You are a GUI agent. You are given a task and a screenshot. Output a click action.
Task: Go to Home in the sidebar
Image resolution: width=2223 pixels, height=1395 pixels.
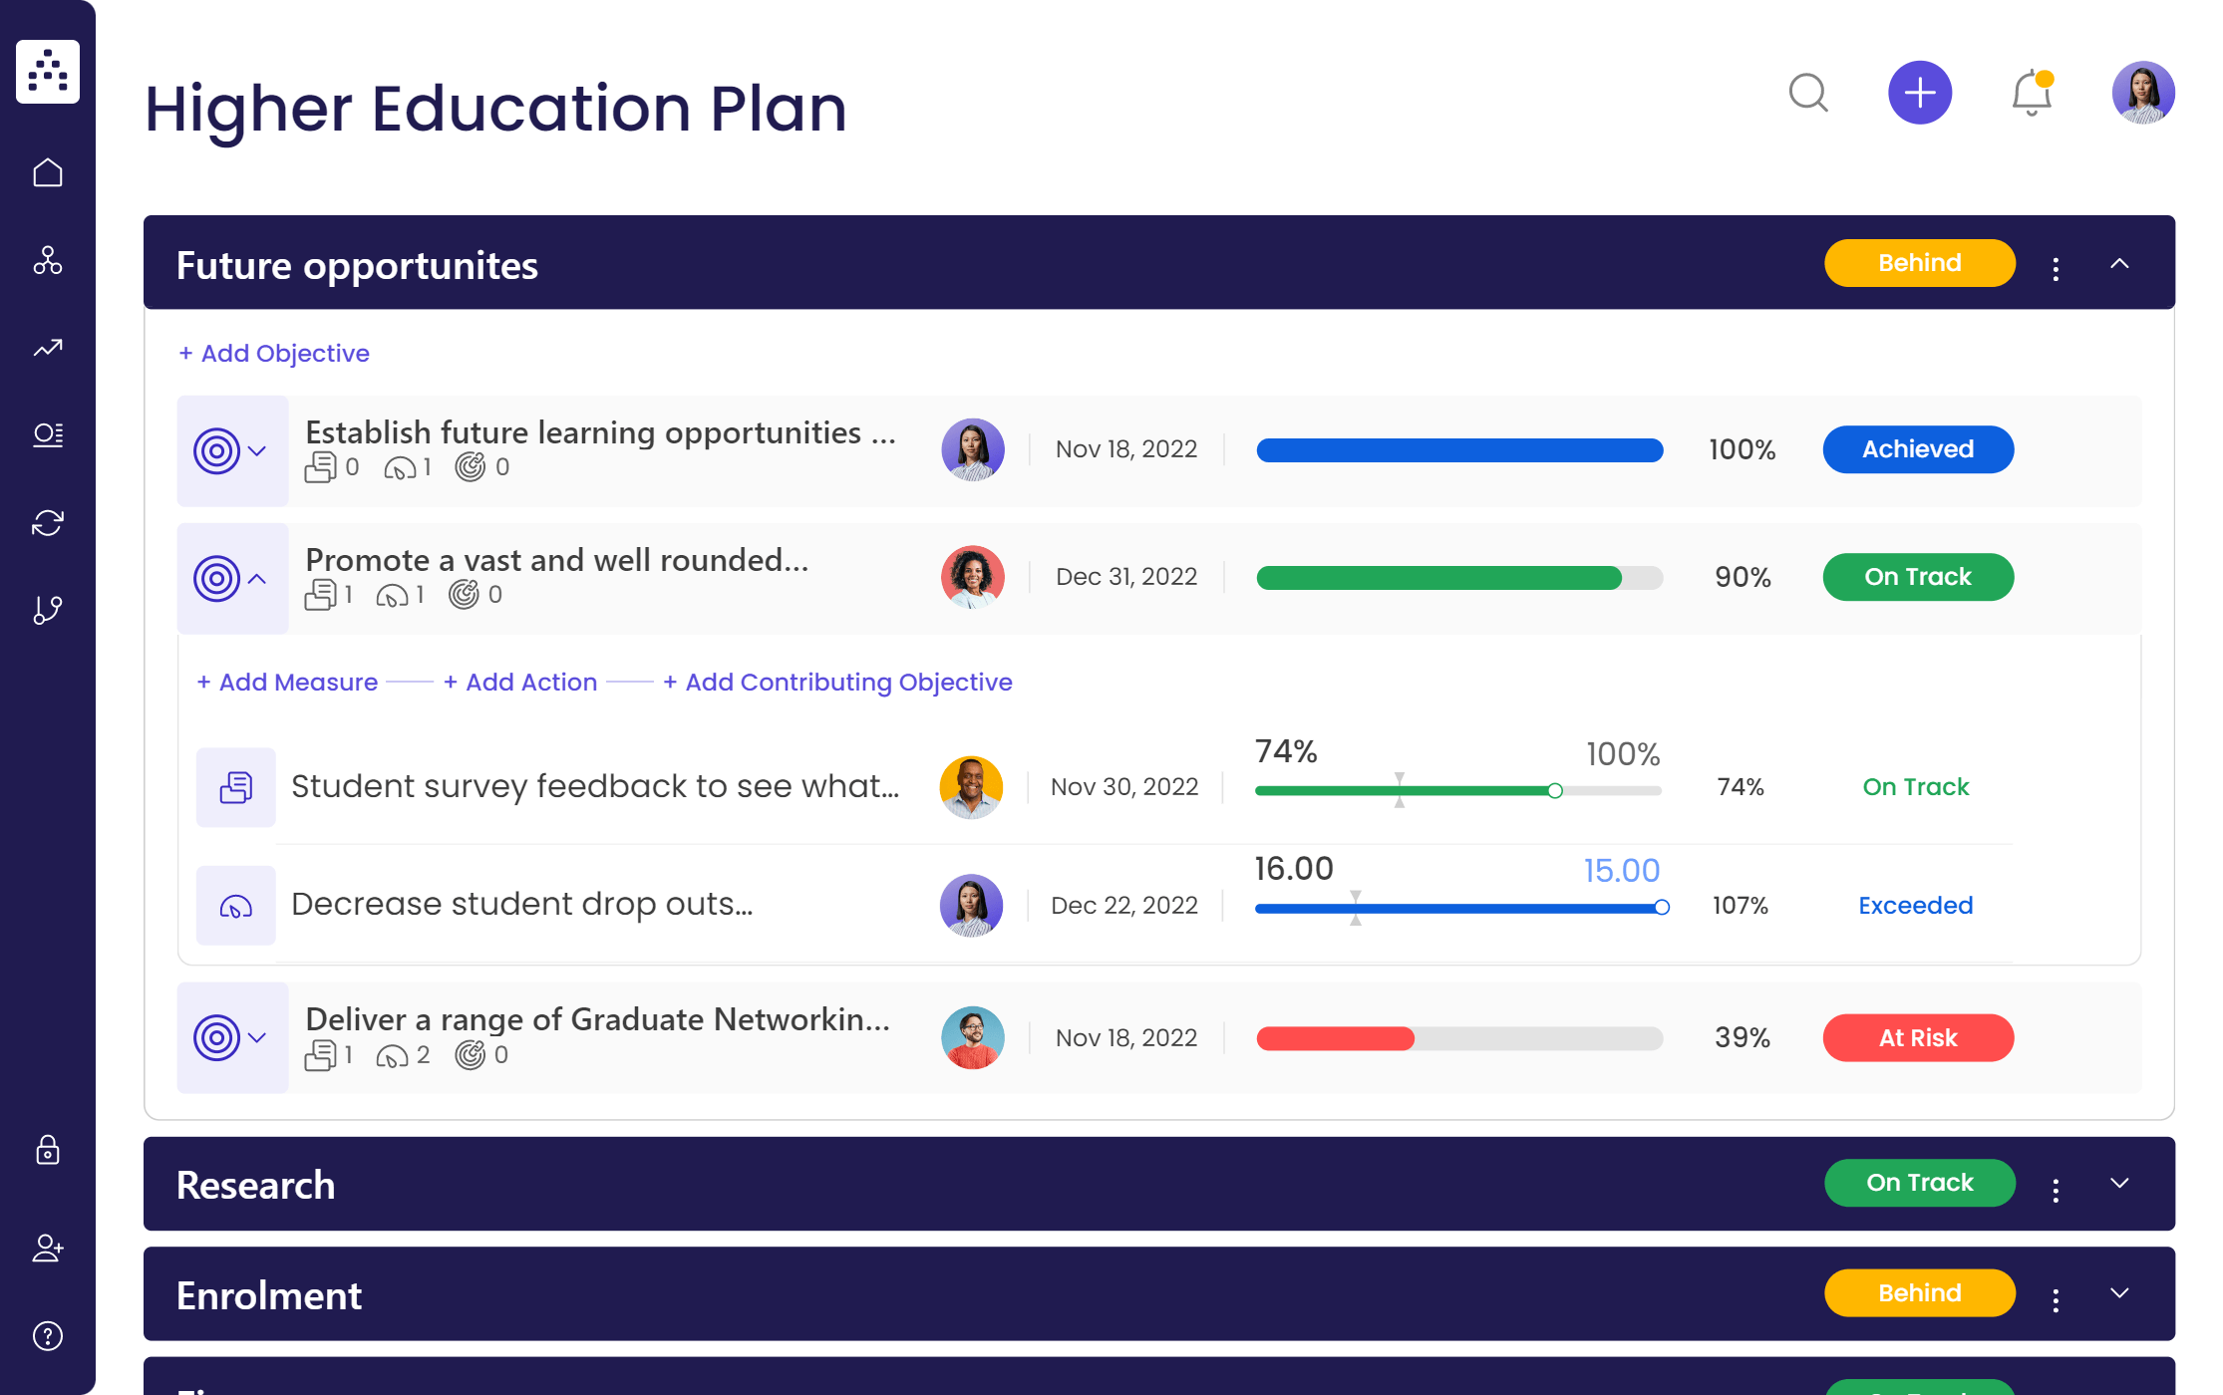click(x=48, y=173)
